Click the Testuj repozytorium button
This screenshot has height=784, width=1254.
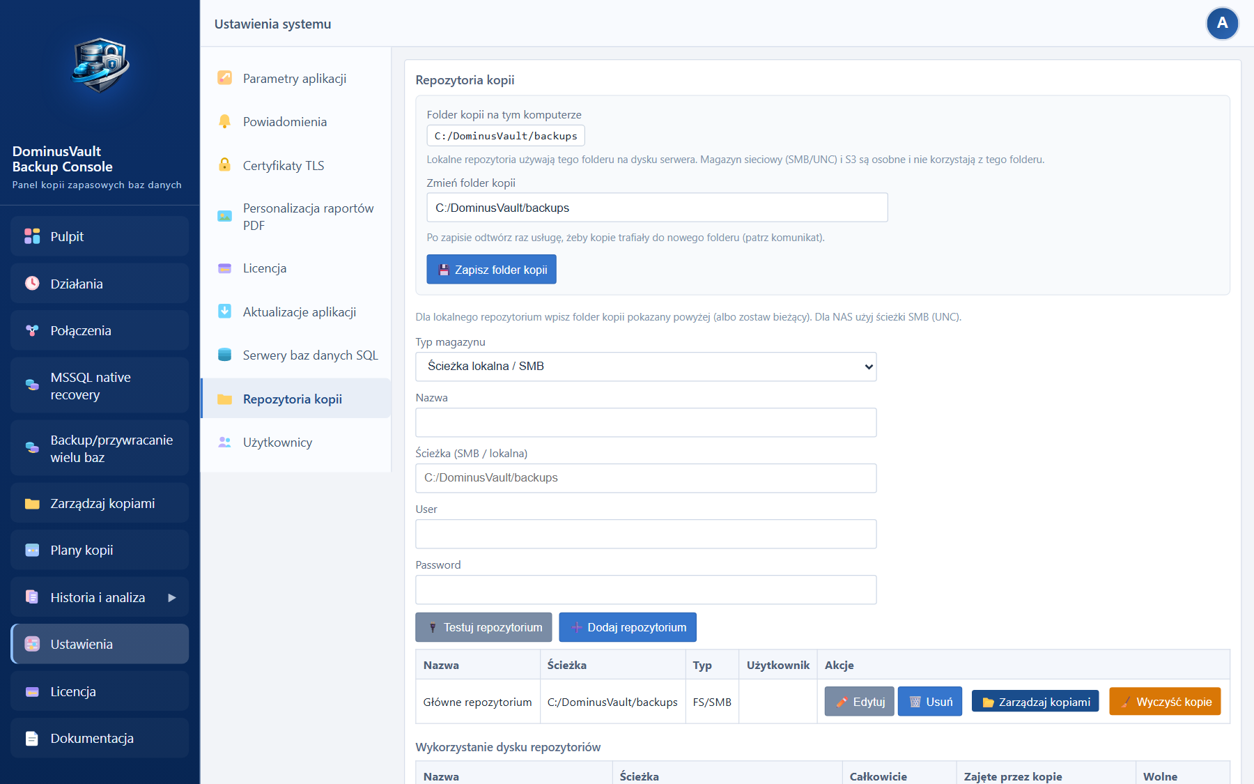[x=483, y=627]
